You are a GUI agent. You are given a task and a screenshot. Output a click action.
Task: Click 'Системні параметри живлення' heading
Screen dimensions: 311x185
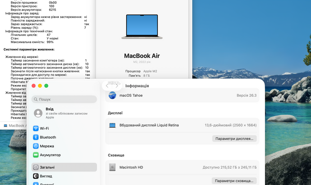(x=29, y=49)
